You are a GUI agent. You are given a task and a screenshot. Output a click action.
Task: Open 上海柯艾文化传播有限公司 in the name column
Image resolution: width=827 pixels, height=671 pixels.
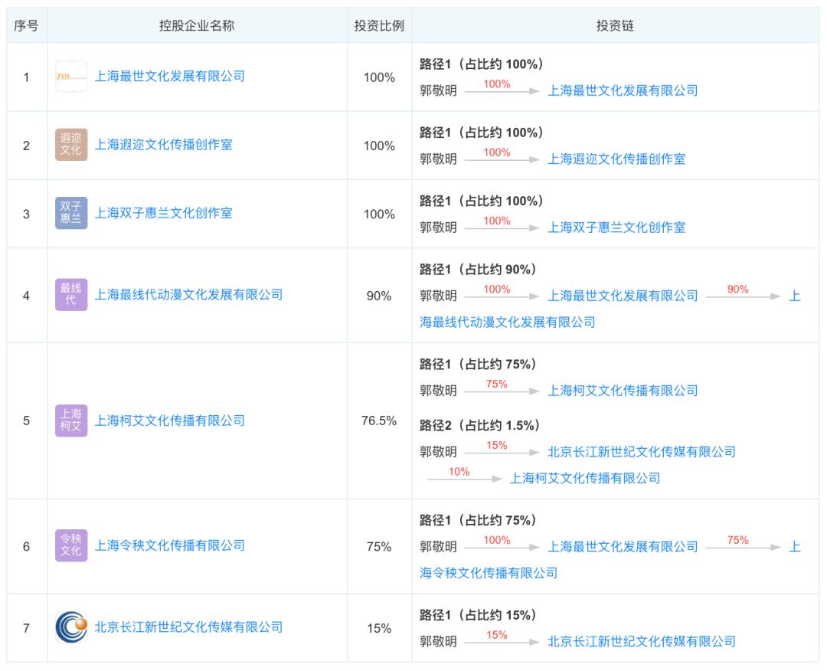[170, 421]
